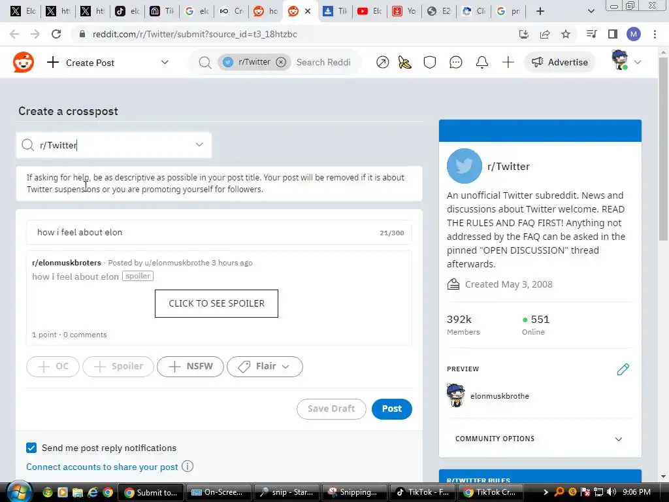Go back with browser back arrow
669x502 pixels.
tap(14, 34)
